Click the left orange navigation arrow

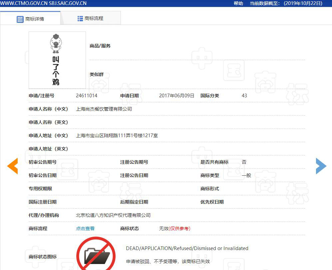click(x=12, y=166)
